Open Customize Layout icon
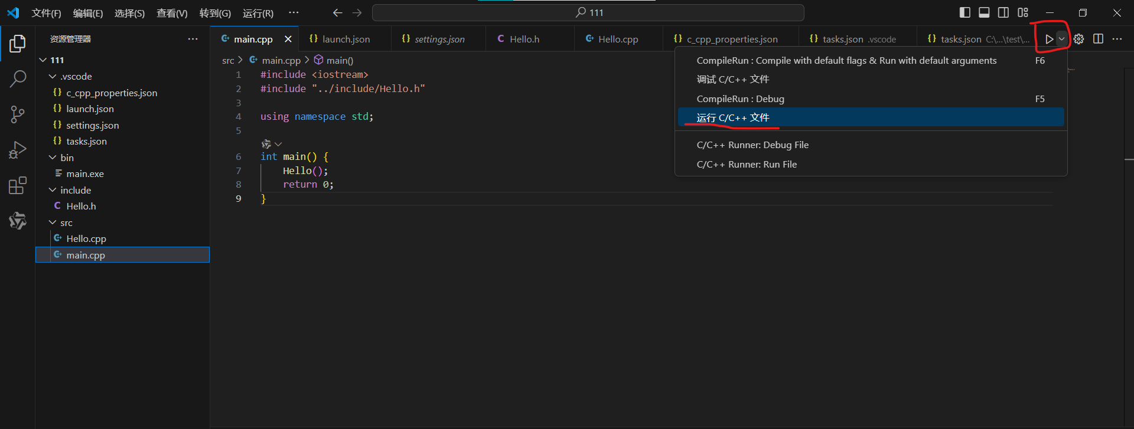This screenshot has height=429, width=1134. point(1023,12)
